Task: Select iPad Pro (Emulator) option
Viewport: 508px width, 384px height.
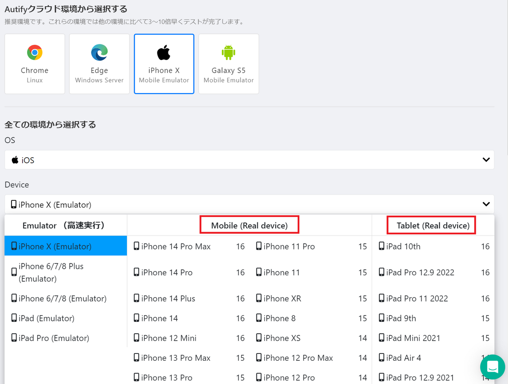Action: (x=66, y=338)
